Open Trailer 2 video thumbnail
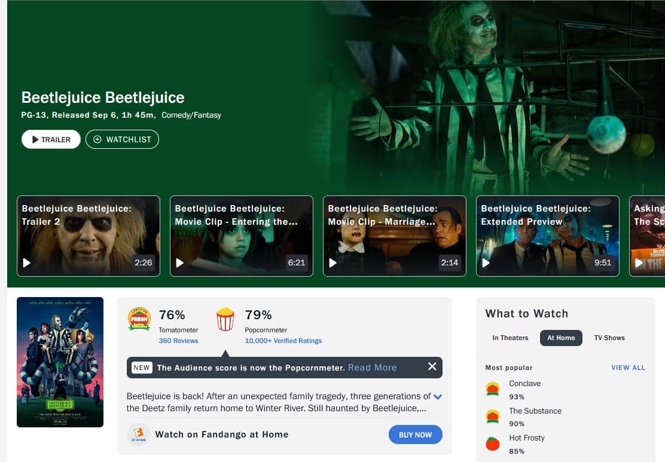Viewport: 665px width, 462px height. tap(89, 236)
